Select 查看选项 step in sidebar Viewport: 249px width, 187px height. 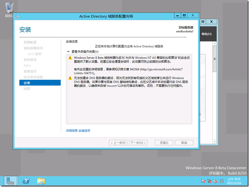coord(30,71)
